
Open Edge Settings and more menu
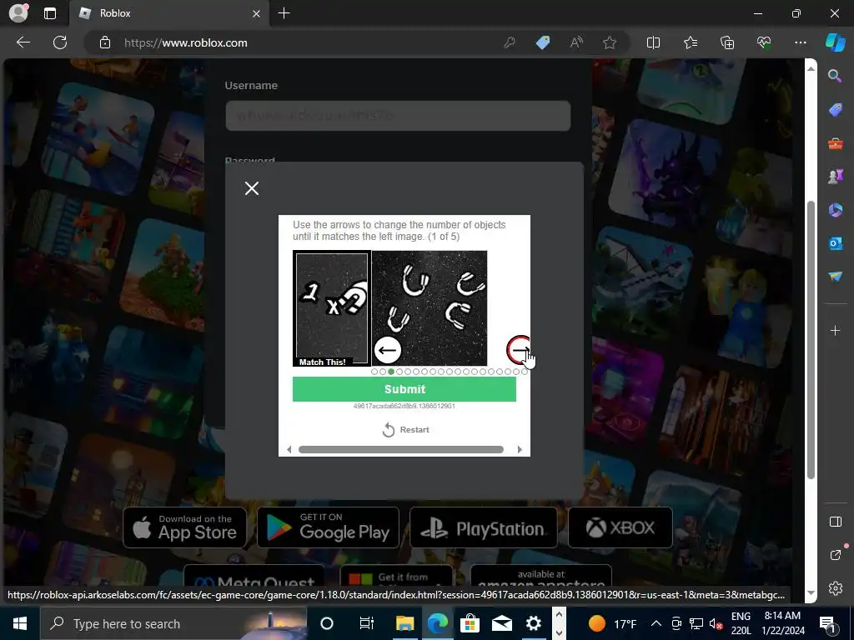point(800,42)
